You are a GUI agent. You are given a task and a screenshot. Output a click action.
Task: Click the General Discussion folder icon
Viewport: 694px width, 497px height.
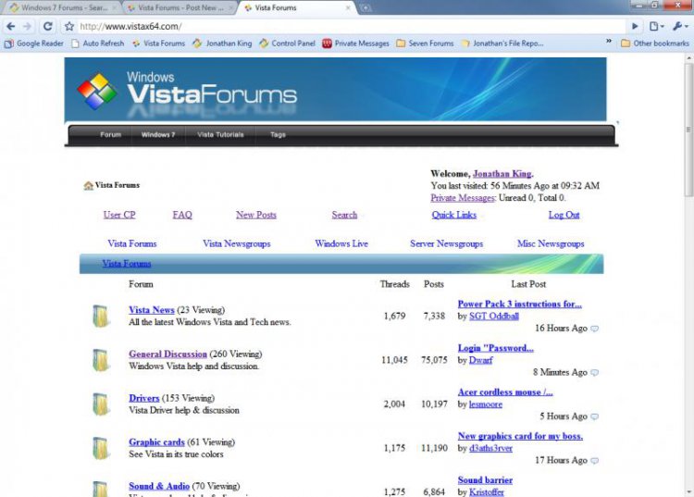[x=101, y=360]
